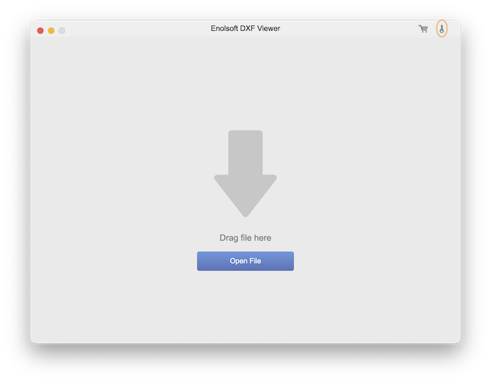Click the grayed-out zoom window button
The width and height of the screenshot is (491, 383).
pos(62,30)
